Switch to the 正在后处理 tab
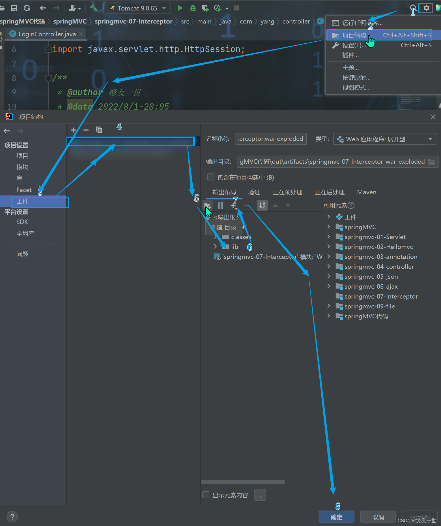Viewport: 441px width, 526px height. point(330,192)
